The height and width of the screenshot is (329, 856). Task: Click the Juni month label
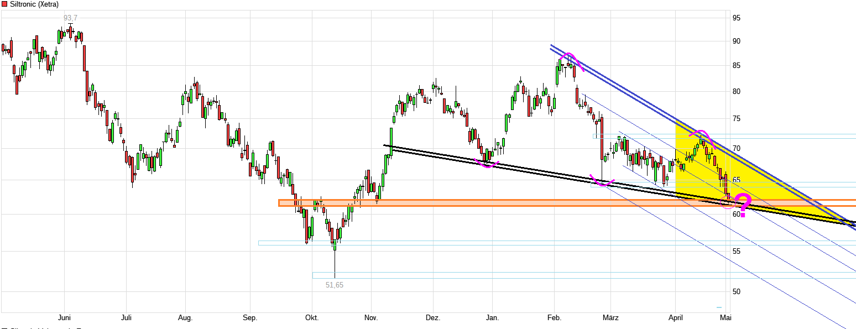[x=64, y=318]
